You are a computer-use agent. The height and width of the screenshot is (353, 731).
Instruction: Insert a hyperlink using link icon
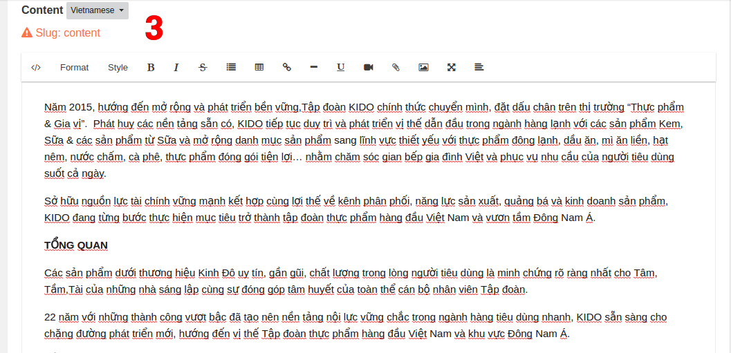(x=286, y=68)
